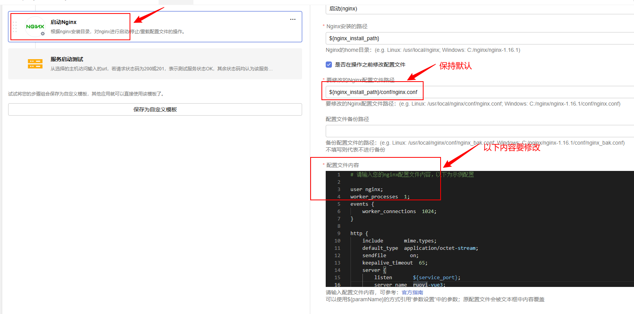Click code line 'user nginx;'
The width and height of the screenshot is (634, 314).
click(367, 189)
